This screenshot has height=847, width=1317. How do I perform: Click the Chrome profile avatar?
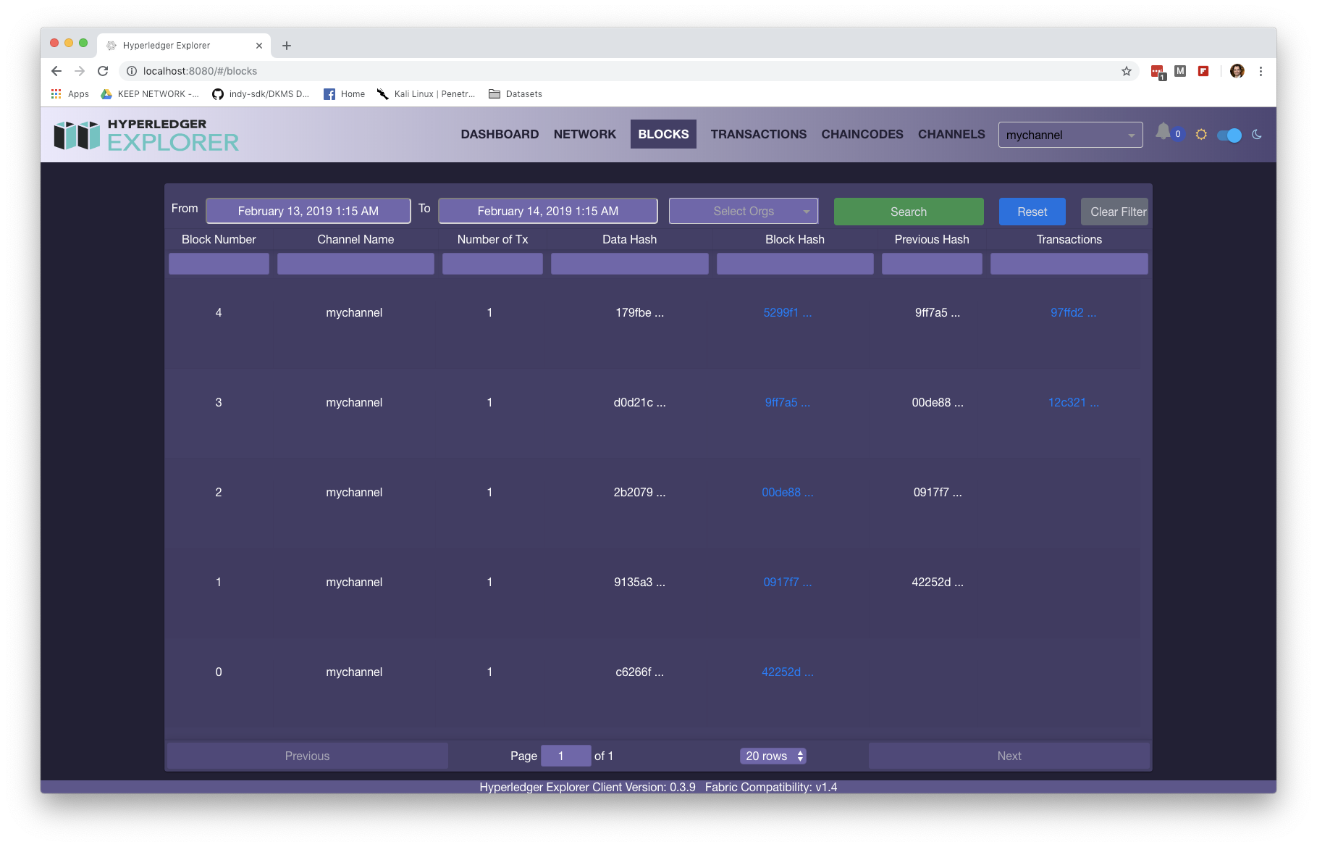pyautogui.click(x=1237, y=71)
